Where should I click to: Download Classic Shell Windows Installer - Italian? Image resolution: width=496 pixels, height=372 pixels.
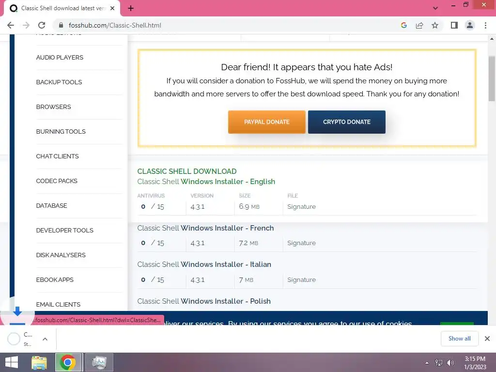(x=204, y=264)
